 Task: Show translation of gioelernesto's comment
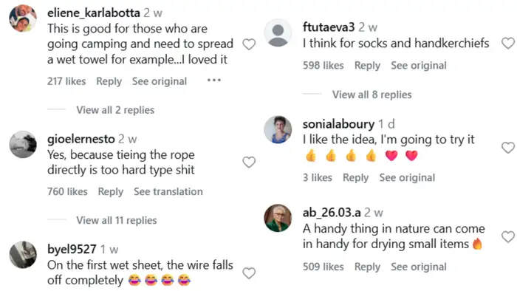(x=168, y=191)
